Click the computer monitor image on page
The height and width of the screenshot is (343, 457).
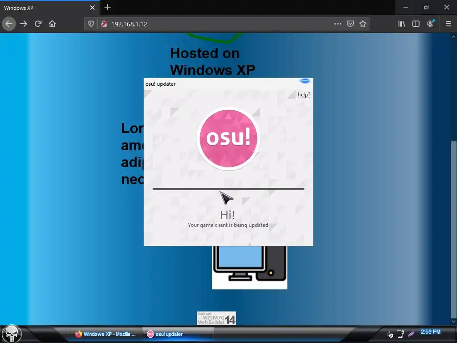[249, 268]
